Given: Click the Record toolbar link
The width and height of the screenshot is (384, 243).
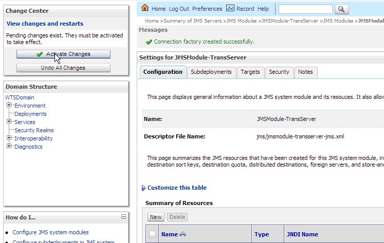Looking at the screenshot, I should click(245, 9).
